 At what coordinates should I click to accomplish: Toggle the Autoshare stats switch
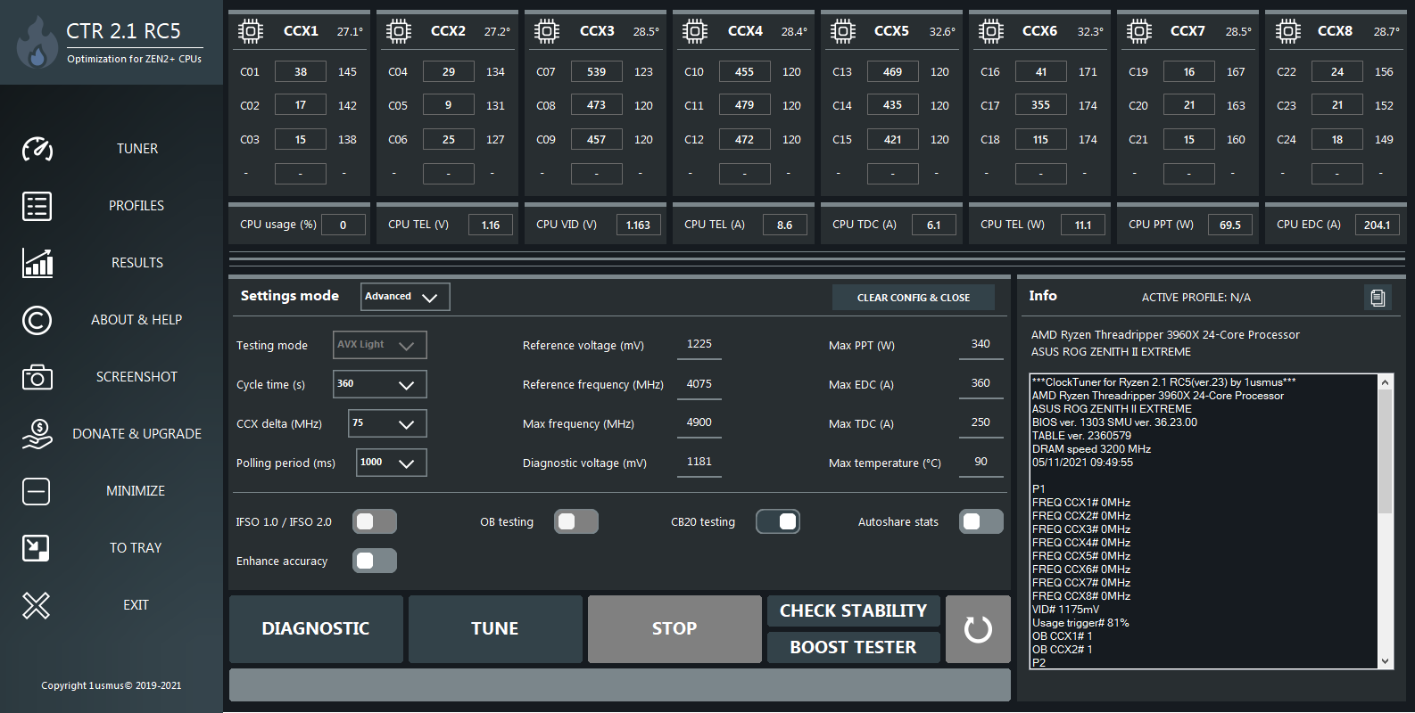[981, 521]
